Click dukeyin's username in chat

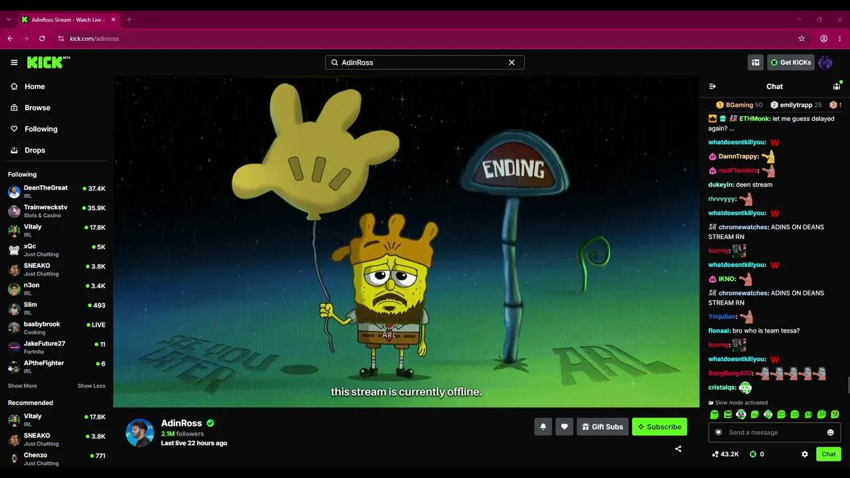tap(721, 185)
